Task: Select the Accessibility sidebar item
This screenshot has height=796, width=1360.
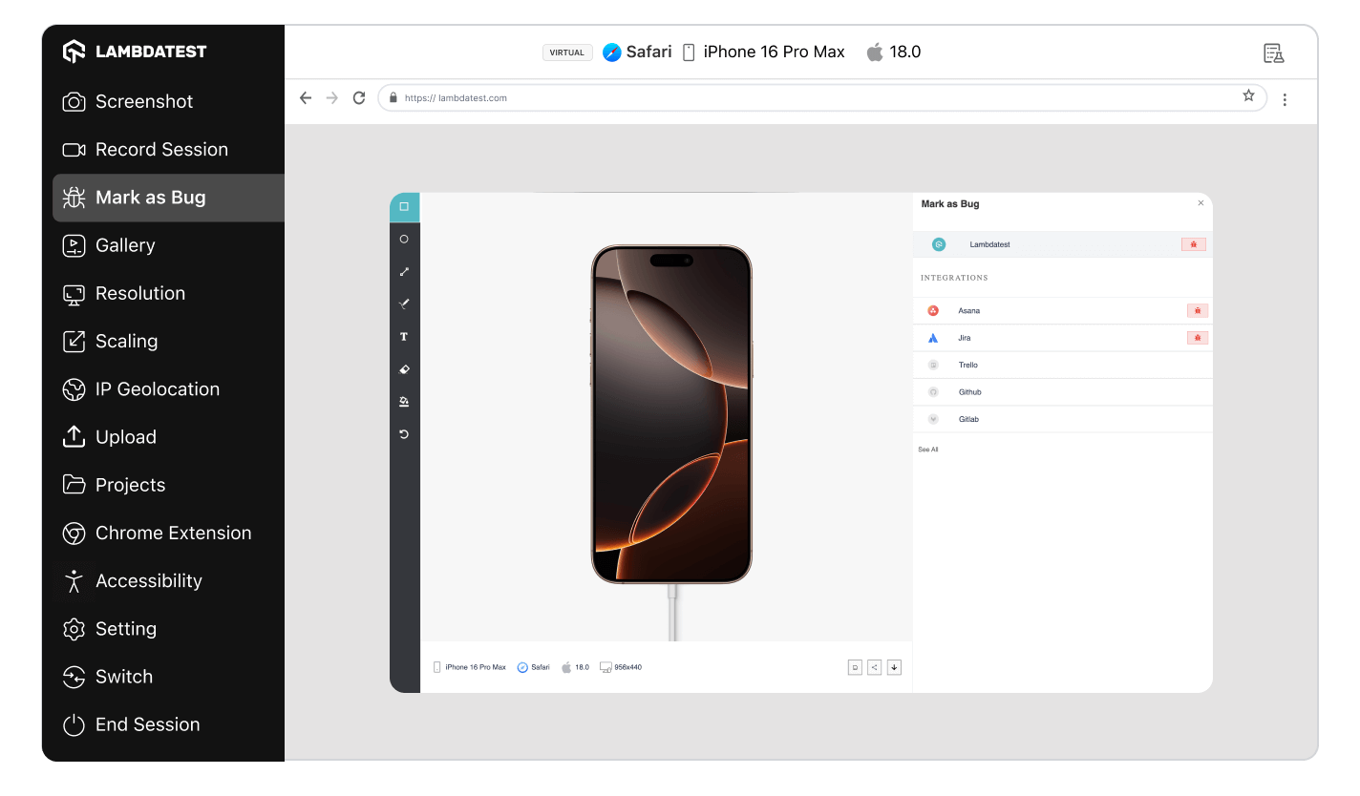Action: tap(148, 581)
